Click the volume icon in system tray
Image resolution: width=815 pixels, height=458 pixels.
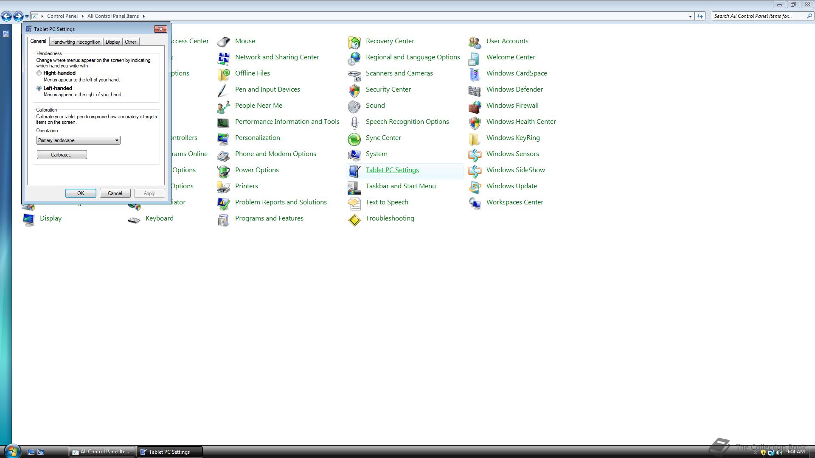[779, 452]
